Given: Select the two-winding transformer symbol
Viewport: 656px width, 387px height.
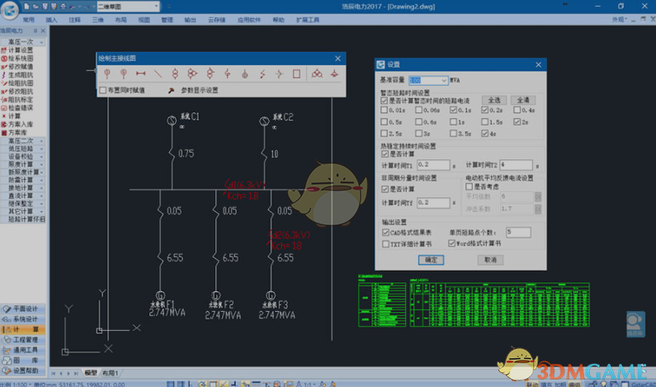Looking at the screenshot, I should [175, 73].
